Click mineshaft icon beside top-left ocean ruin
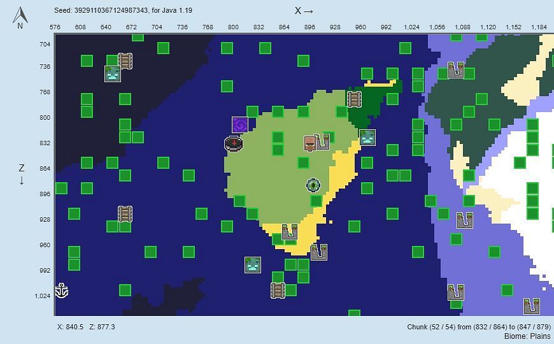The image size is (554, 344). click(x=125, y=61)
